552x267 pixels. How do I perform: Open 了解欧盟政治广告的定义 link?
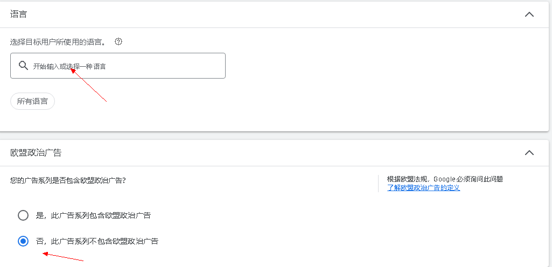click(423, 188)
